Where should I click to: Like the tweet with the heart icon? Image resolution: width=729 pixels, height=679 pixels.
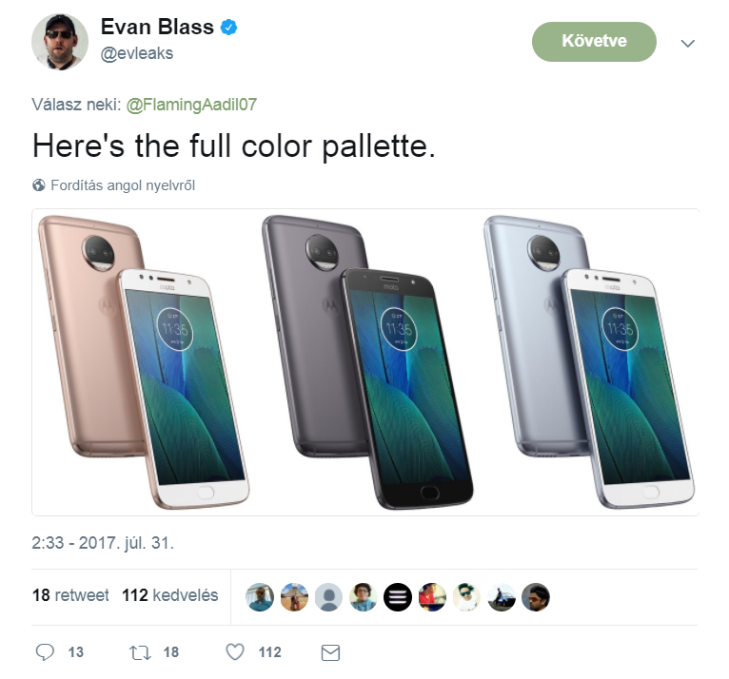235,652
